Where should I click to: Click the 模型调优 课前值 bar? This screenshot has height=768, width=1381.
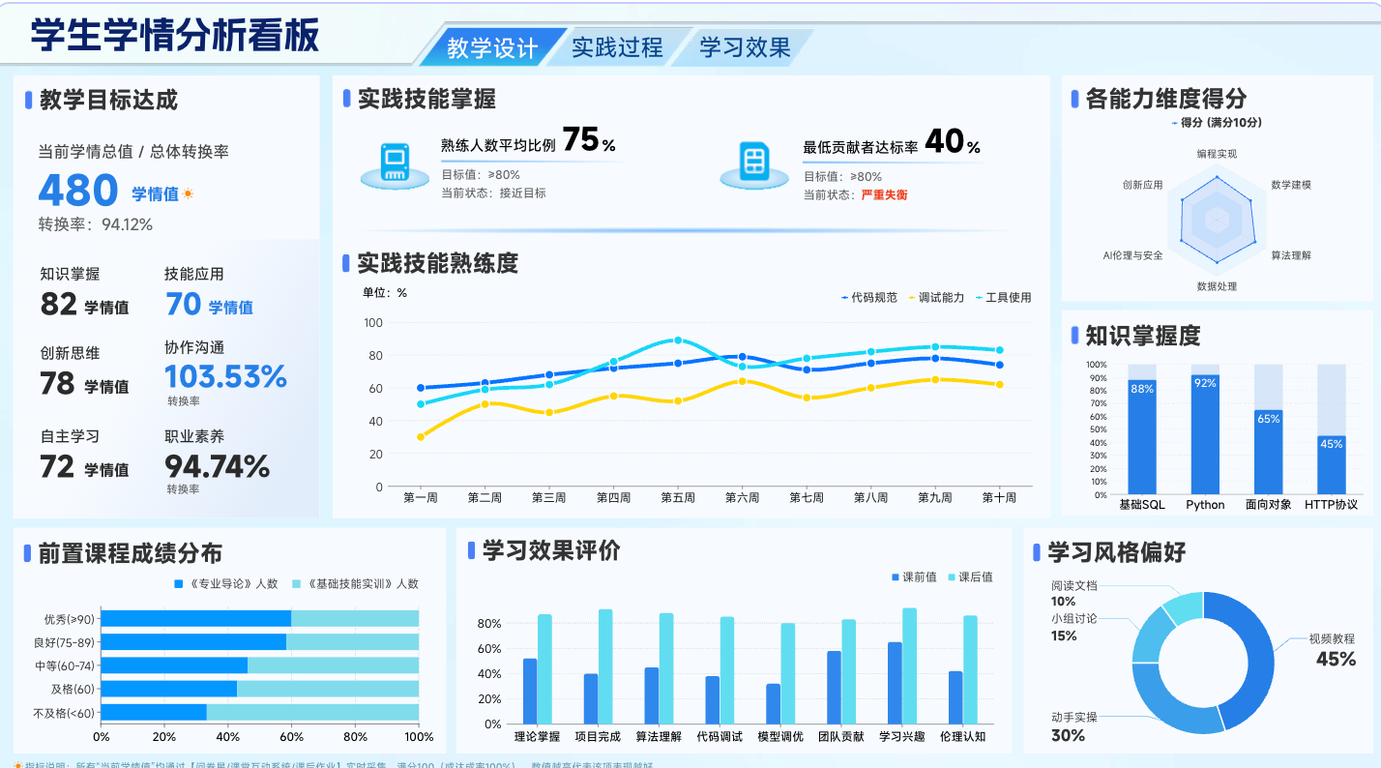(773, 704)
